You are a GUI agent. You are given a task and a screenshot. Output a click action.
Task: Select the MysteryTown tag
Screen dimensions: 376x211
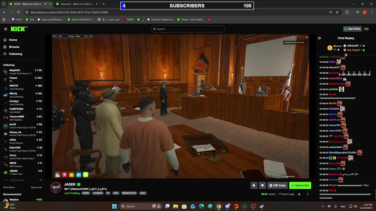[129, 193]
